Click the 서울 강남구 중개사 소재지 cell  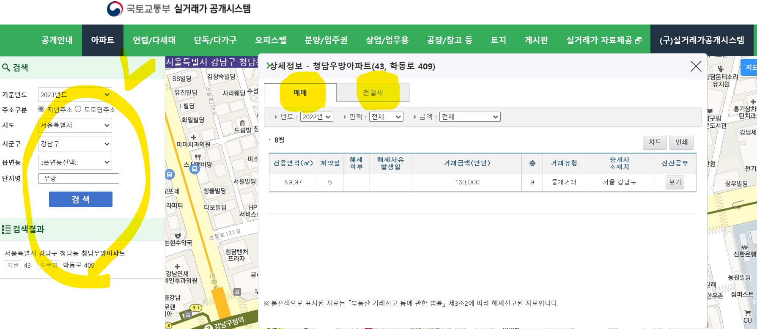(619, 182)
